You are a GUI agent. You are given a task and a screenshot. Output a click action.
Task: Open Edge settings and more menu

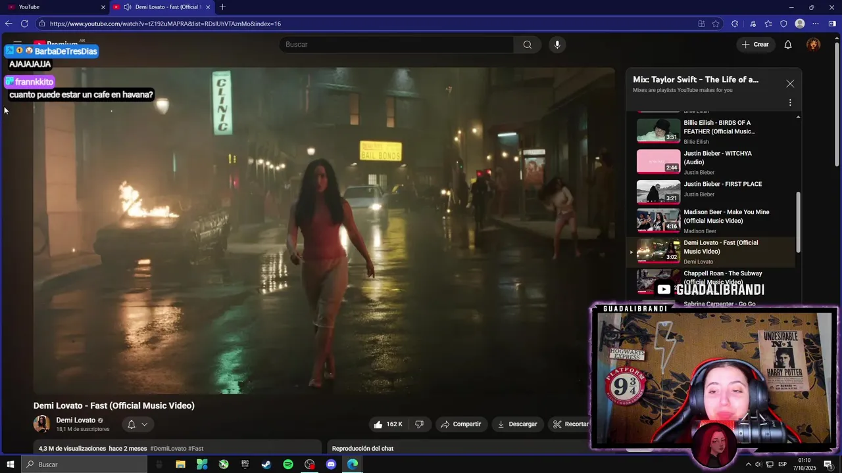coord(816,24)
